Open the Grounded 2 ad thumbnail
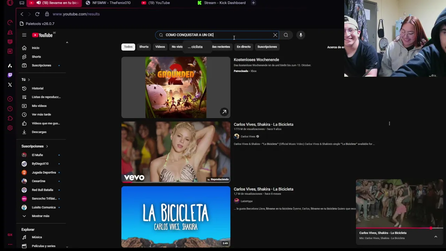The height and width of the screenshot is (251, 446). pos(176,87)
